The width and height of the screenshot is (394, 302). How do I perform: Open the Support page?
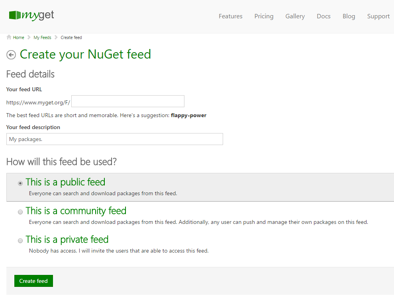point(378,16)
